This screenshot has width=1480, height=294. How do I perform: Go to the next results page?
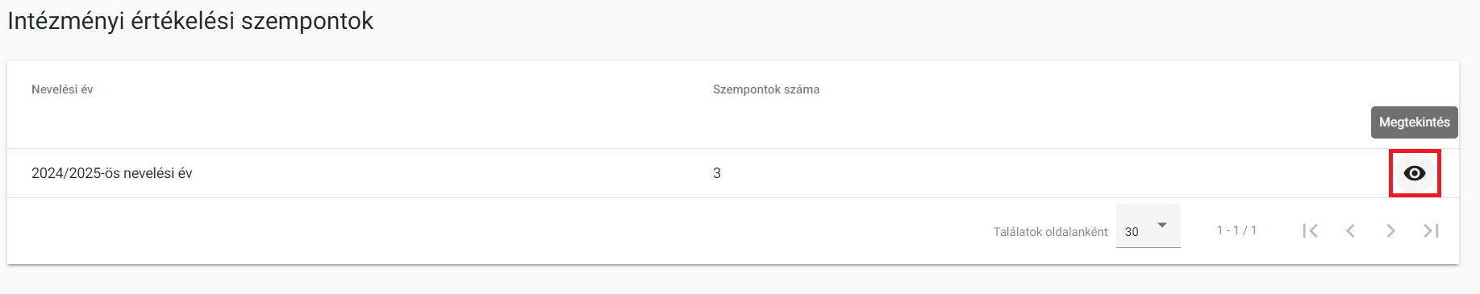point(1390,231)
